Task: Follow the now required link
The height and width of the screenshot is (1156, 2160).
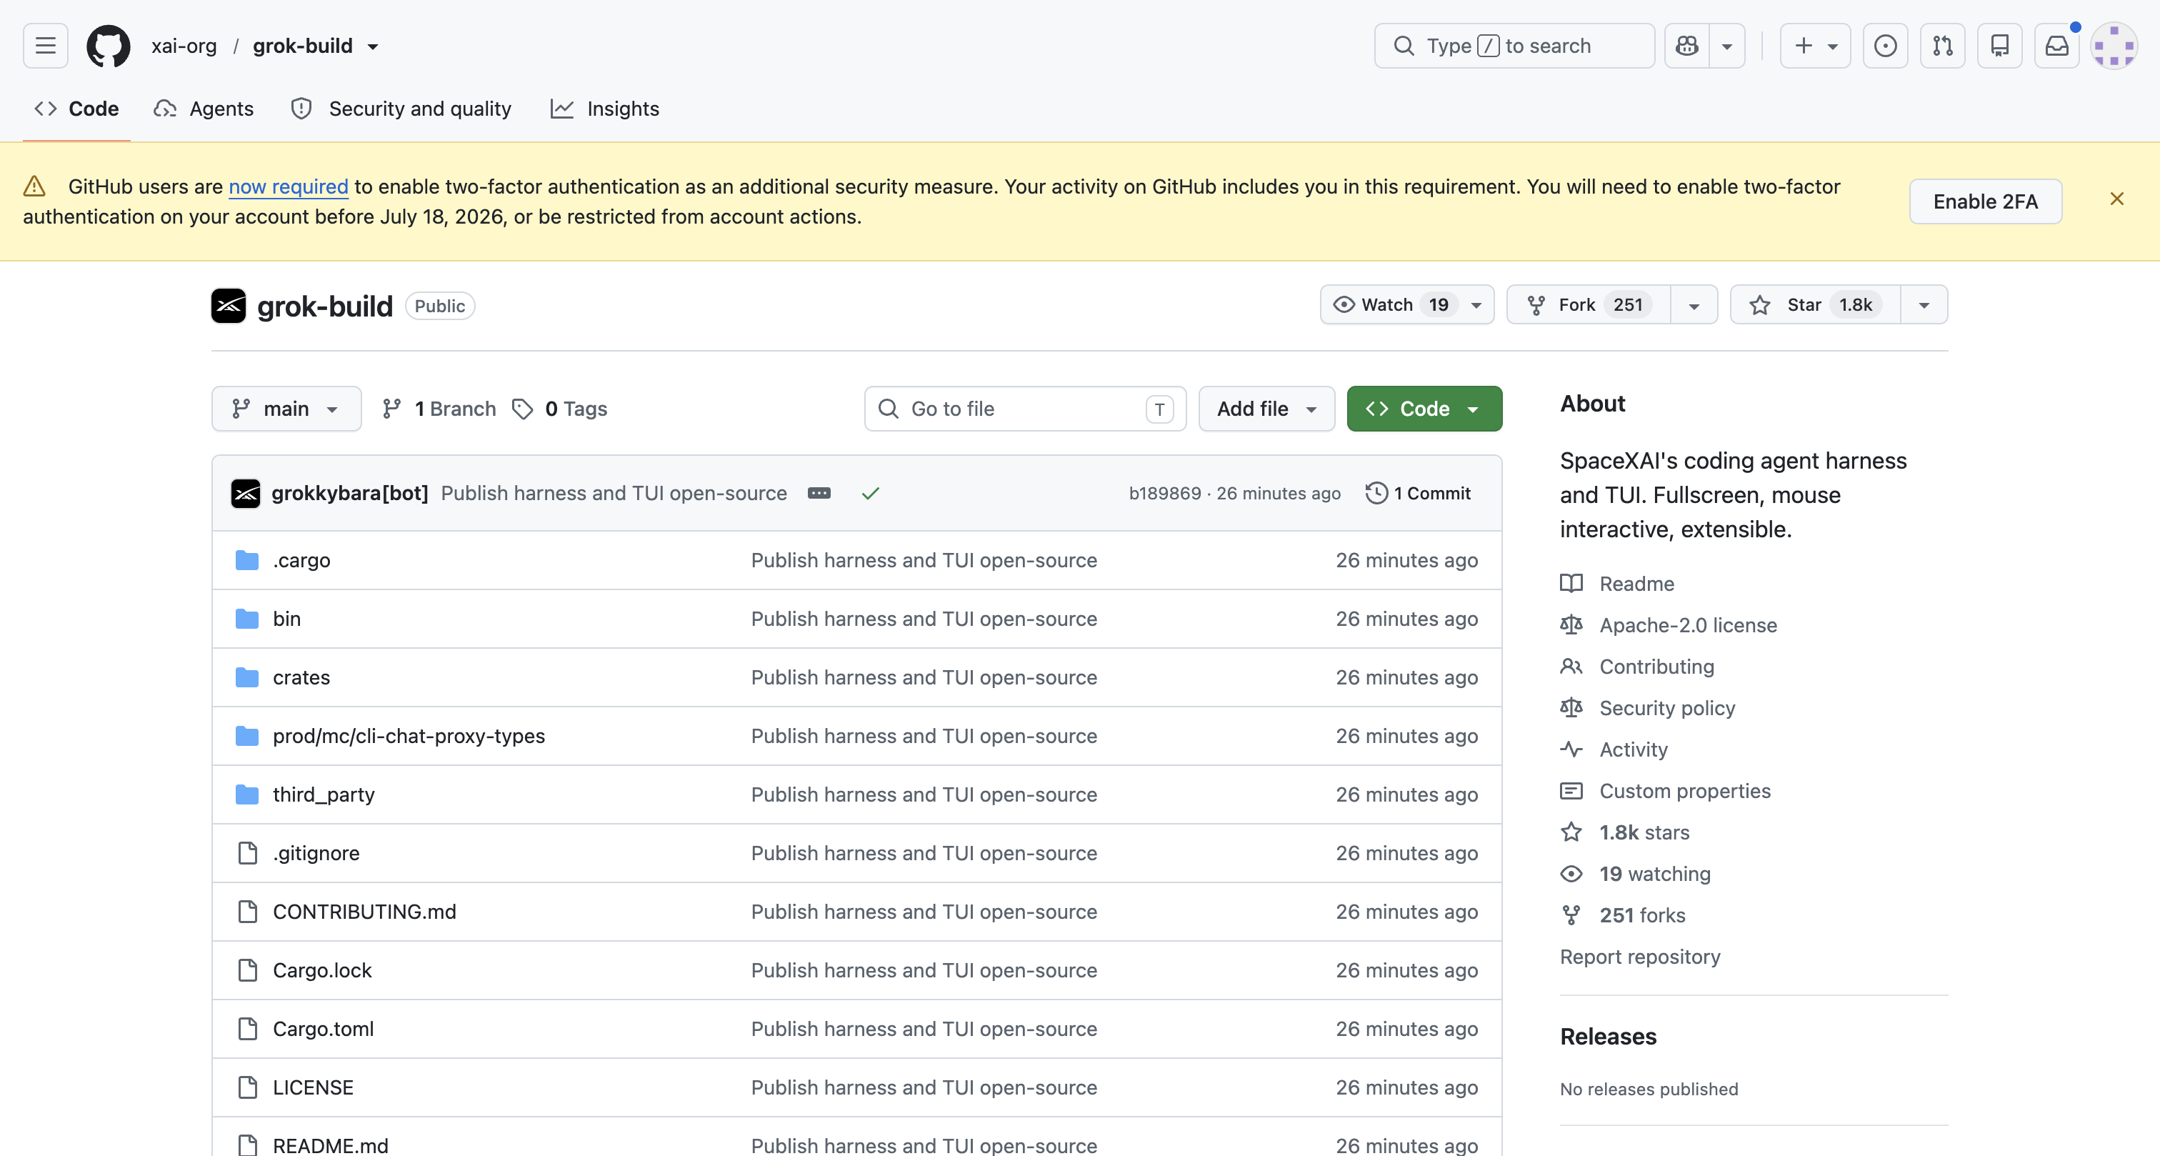Action: tap(289, 186)
